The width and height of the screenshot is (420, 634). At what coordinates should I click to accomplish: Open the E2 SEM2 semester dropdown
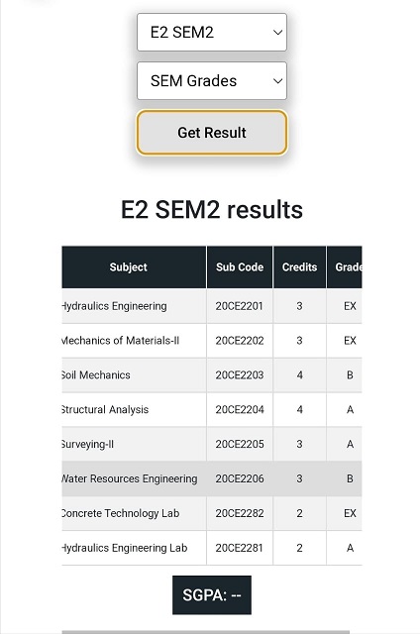click(x=212, y=32)
